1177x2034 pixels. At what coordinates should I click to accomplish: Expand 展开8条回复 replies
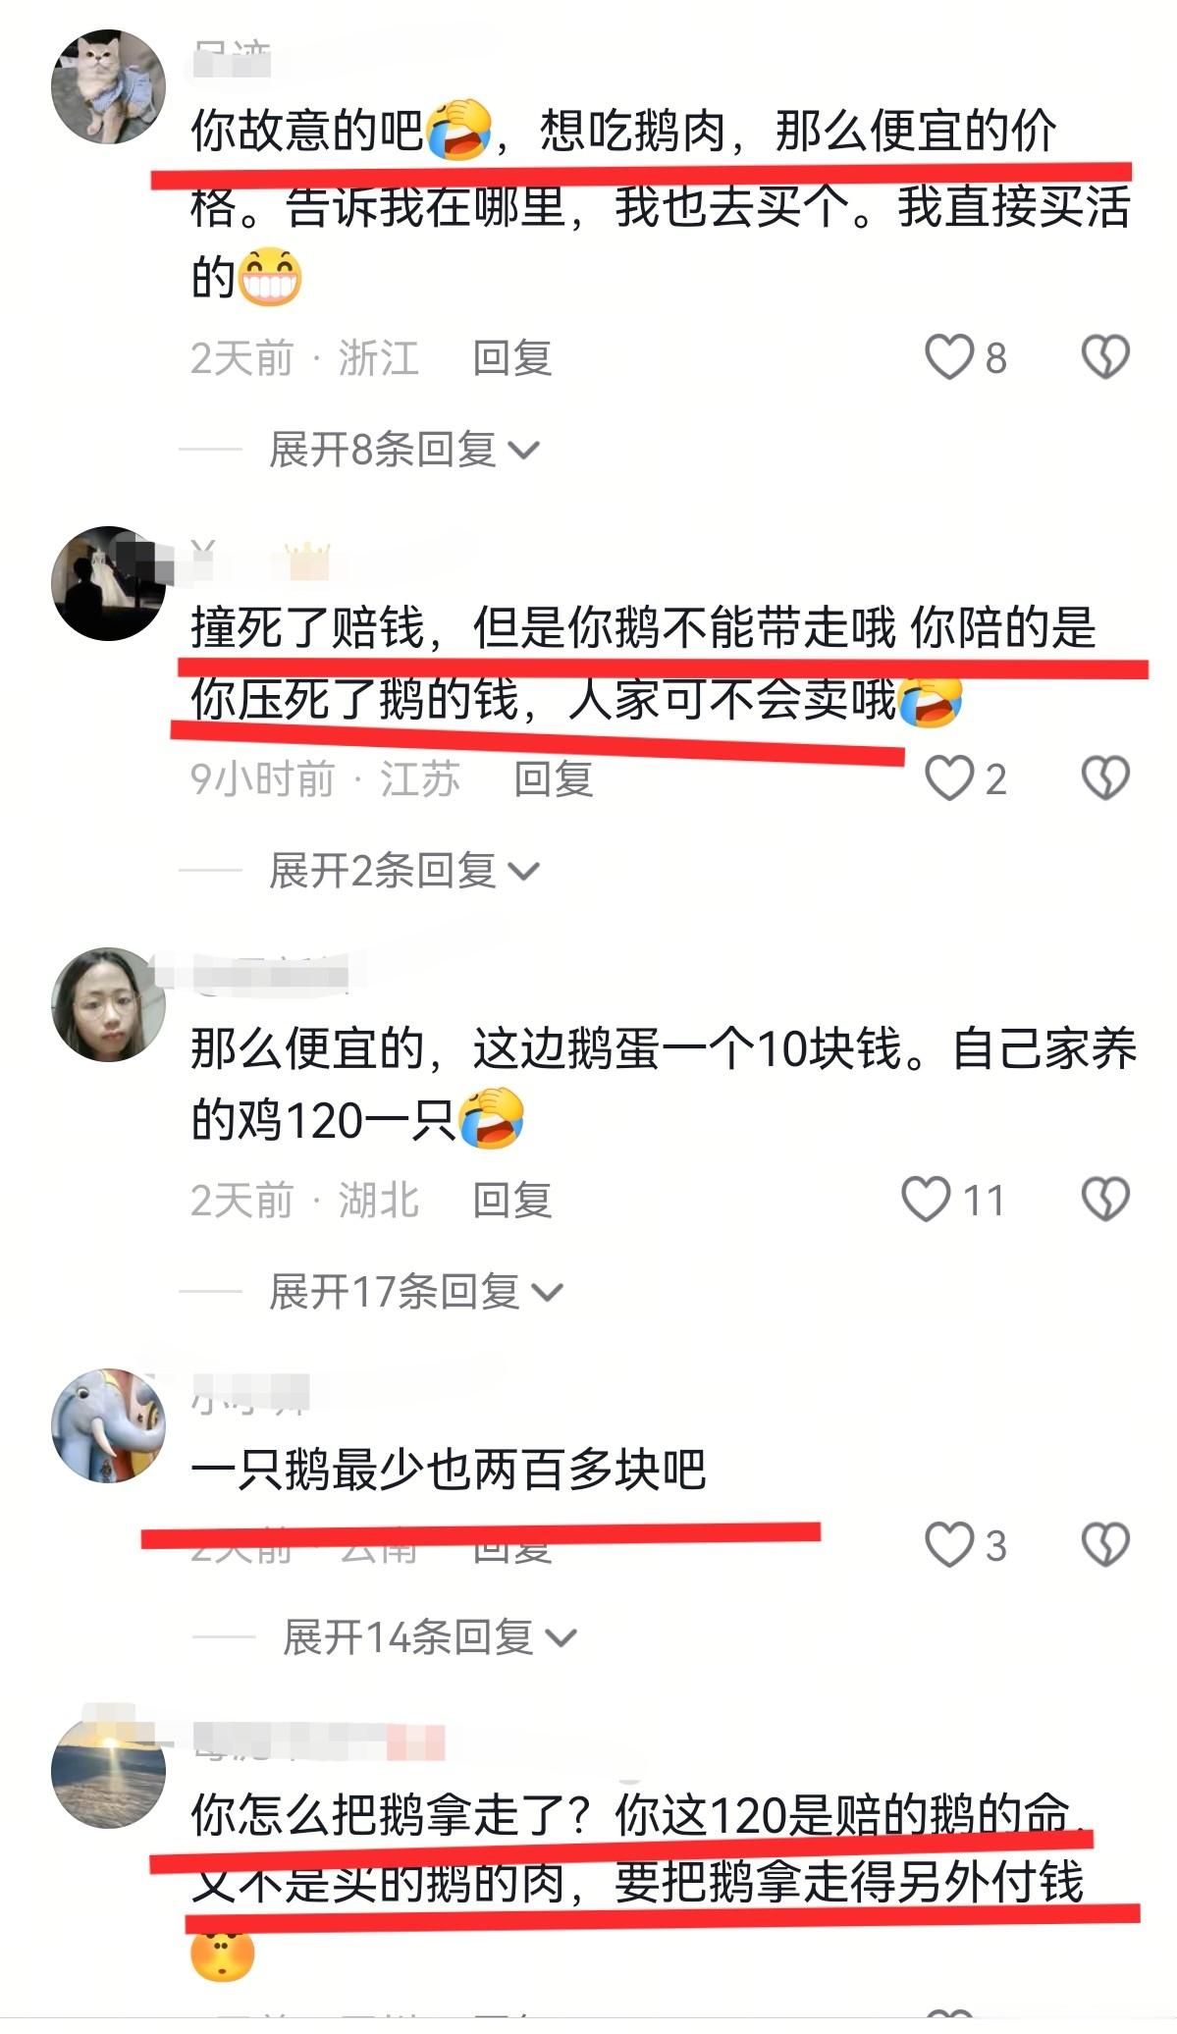point(404,450)
